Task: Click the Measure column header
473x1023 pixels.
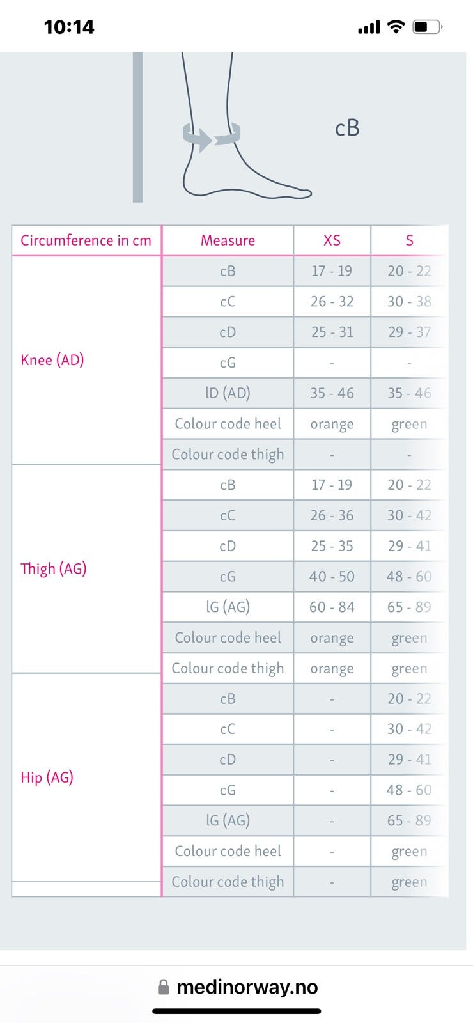Action: pyautogui.click(x=228, y=240)
